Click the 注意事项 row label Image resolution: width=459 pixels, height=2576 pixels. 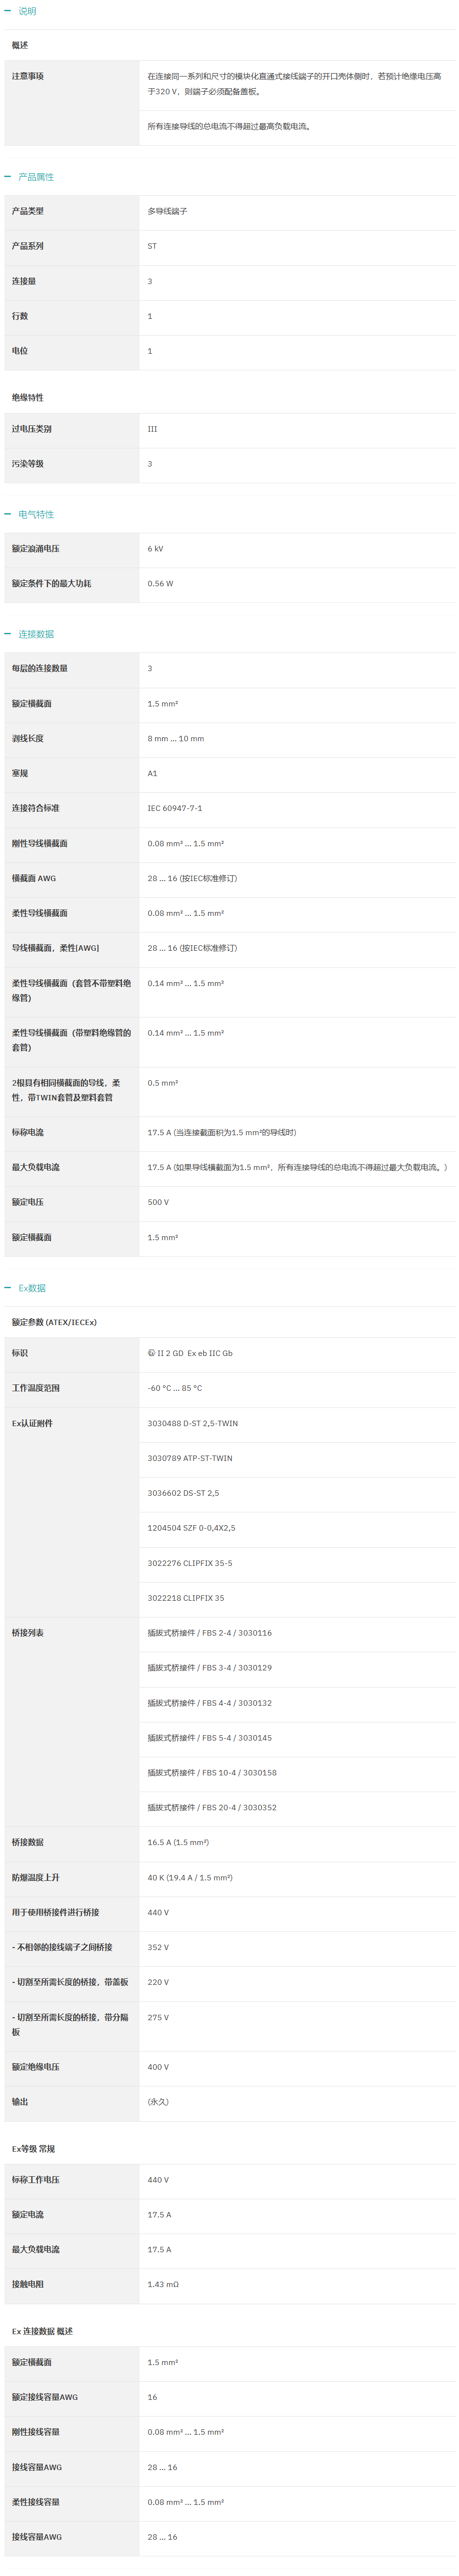pos(28,76)
